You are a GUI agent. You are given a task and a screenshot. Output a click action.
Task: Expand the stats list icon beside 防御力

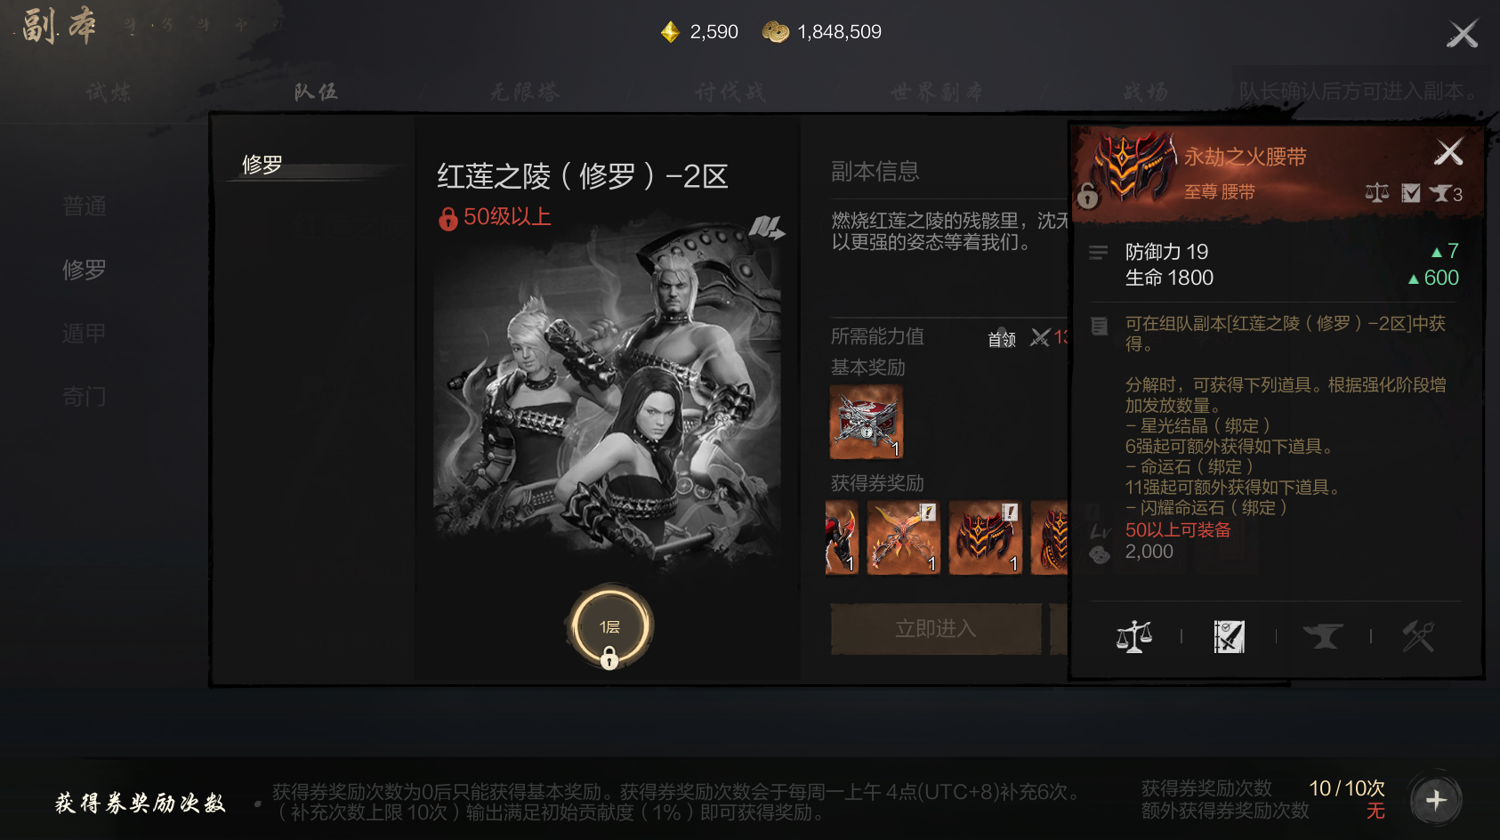point(1099,253)
